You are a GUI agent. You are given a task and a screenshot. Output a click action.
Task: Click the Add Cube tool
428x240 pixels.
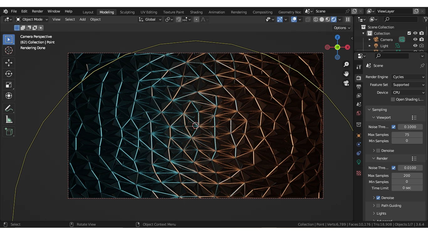[9, 132]
